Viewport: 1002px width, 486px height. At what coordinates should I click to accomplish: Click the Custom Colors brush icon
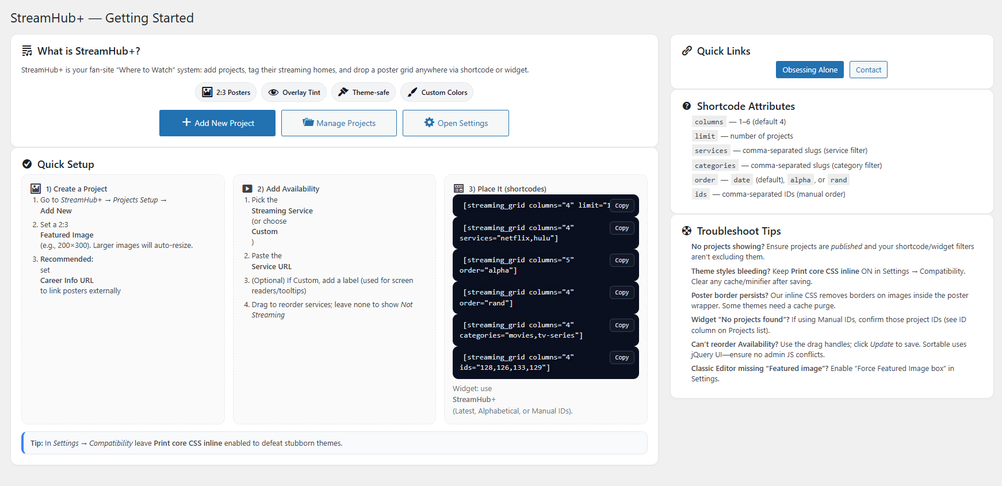pyautogui.click(x=412, y=92)
